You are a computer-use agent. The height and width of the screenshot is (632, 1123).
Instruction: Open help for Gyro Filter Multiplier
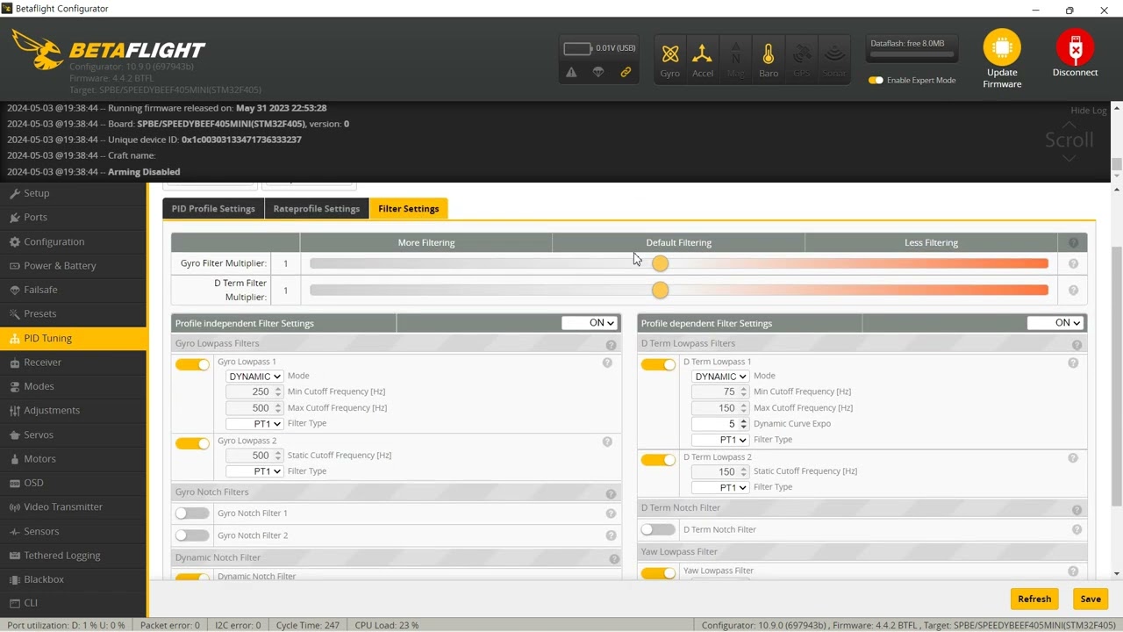point(1073,263)
